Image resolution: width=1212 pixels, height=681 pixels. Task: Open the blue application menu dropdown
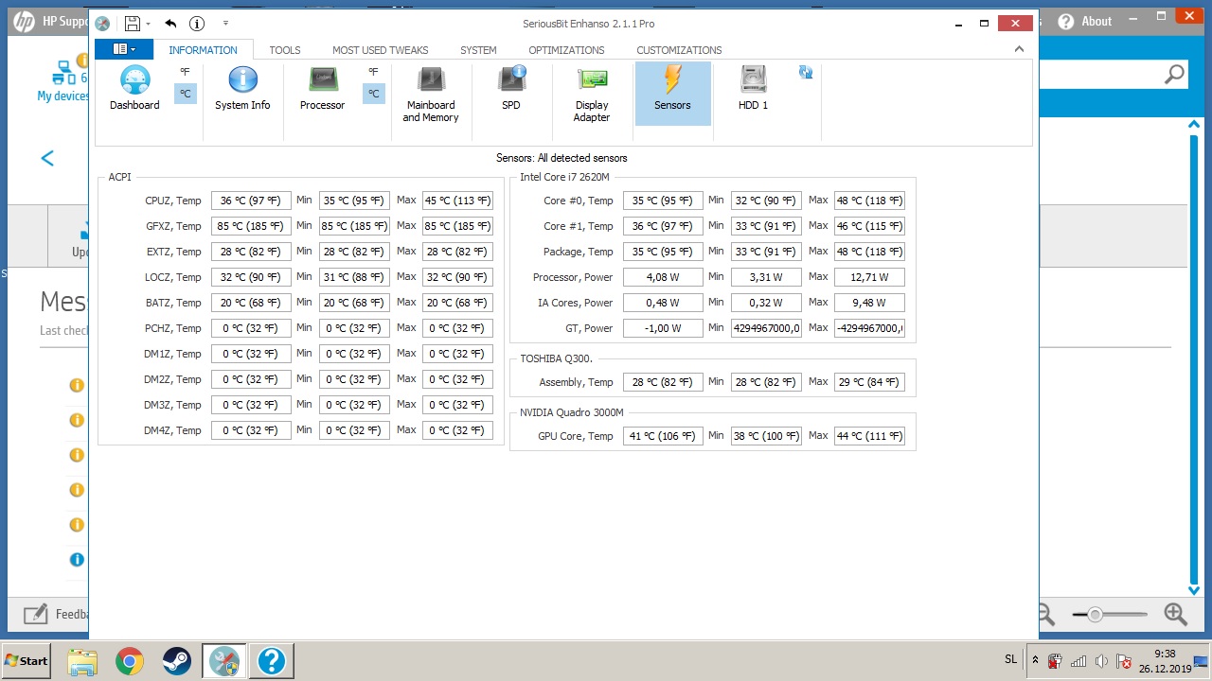(124, 49)
